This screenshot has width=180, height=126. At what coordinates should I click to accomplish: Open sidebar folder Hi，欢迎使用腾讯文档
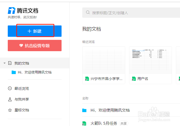tap(35, 72)
